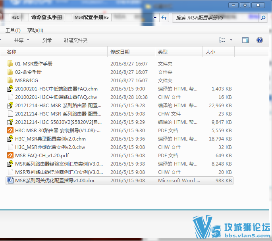Click the date 2016/8/28 10:38

(x=129, y=97)
